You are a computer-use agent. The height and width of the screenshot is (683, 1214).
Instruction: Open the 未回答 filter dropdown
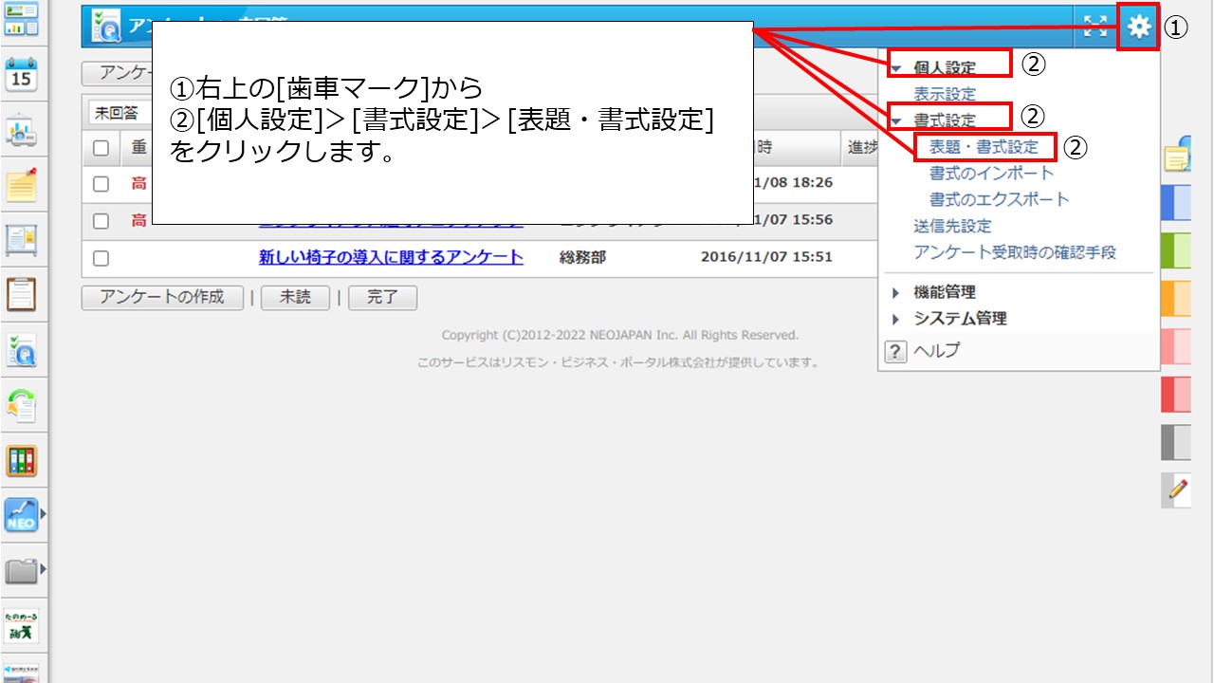[120, 113]
